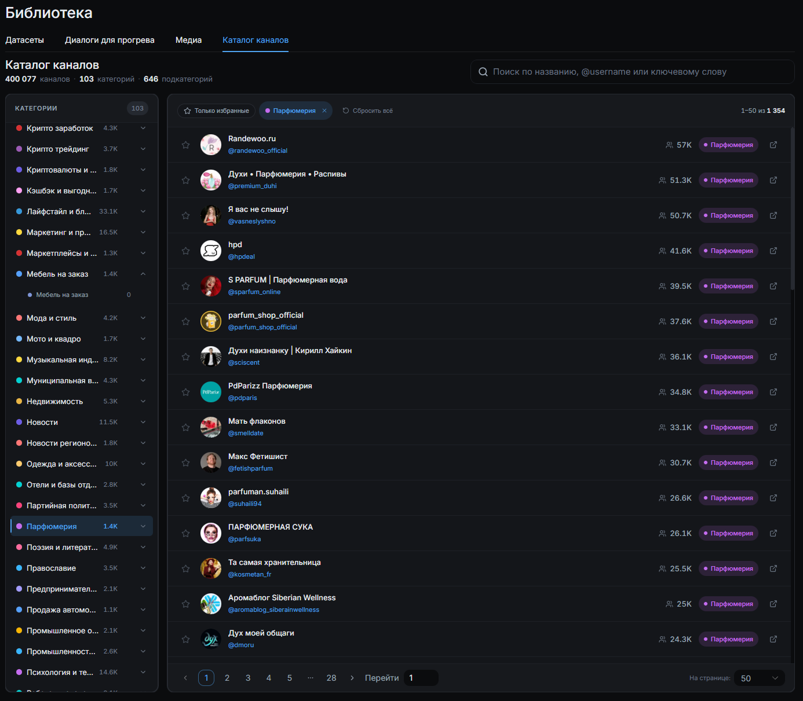Go to next page arrow in pagination
803x701 pixels.
tap(352, 678)
